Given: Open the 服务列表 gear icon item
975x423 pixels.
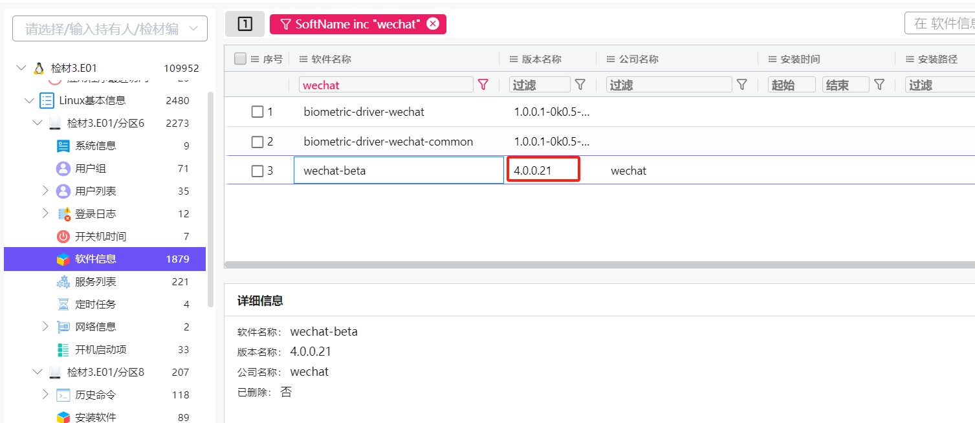Looking at the screenshot, I should coord(63,282).
